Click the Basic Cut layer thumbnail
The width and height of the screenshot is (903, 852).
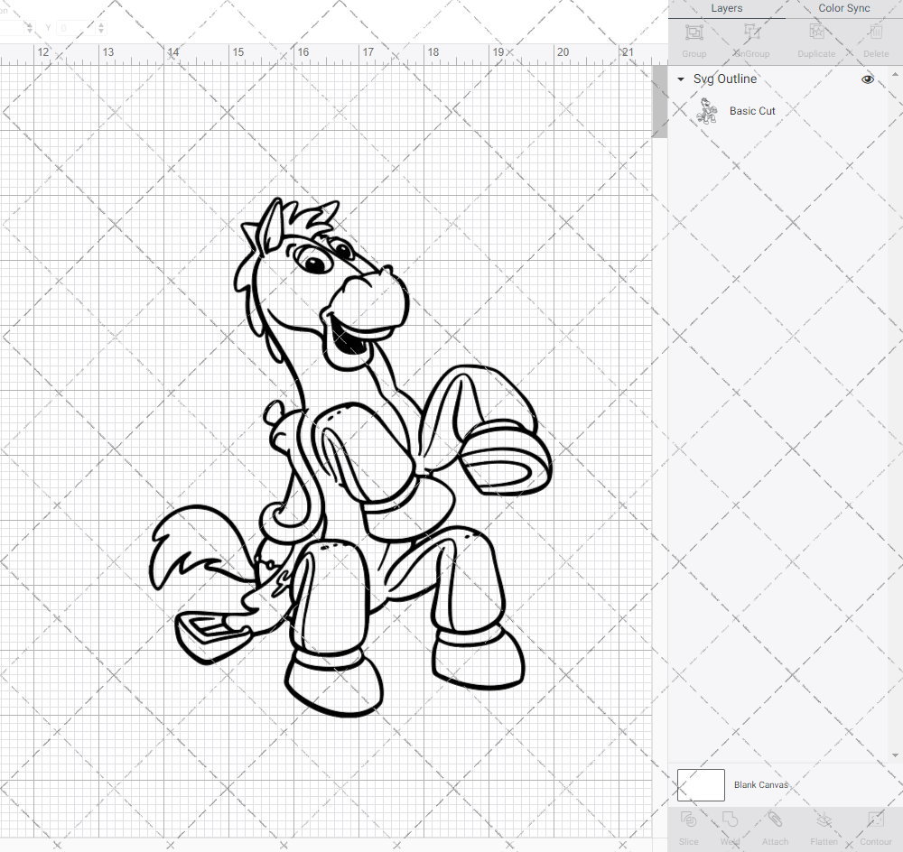708,110
